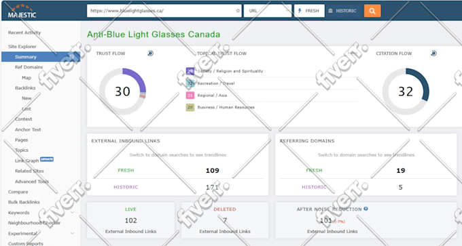The width and height of the screenshot is (462, 246).
Task: Switch to the Fresh index
Action: pyautogui.click(x=309, y=11)
